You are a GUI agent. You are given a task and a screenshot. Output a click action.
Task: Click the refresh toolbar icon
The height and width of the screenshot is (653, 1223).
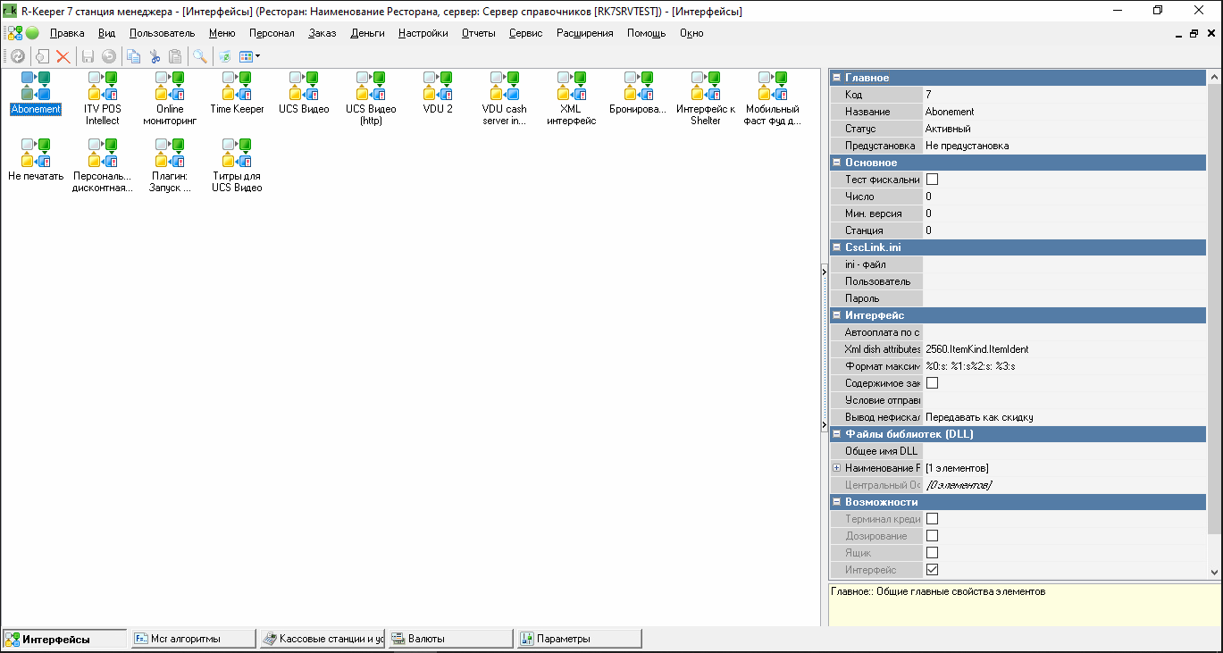pyautogui.click(x=17, y=56)
